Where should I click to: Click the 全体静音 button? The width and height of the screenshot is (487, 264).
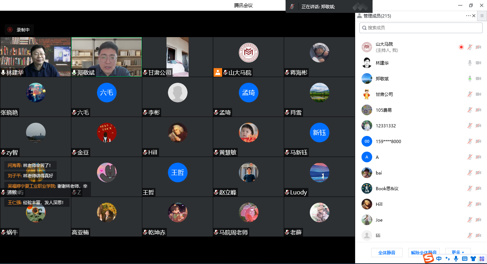(386, 253)
